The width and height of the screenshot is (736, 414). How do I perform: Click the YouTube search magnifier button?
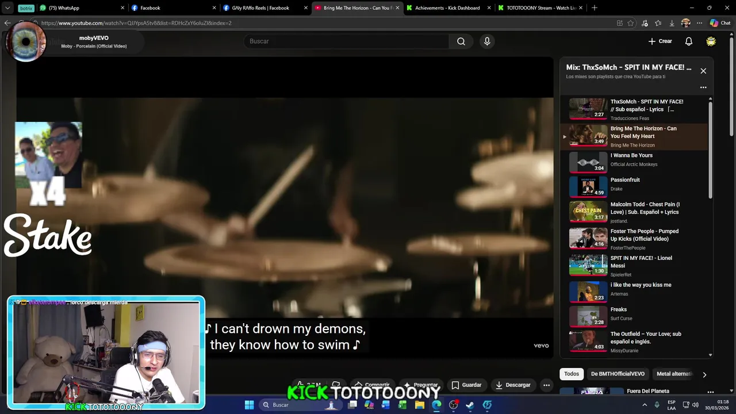[461, 41]
